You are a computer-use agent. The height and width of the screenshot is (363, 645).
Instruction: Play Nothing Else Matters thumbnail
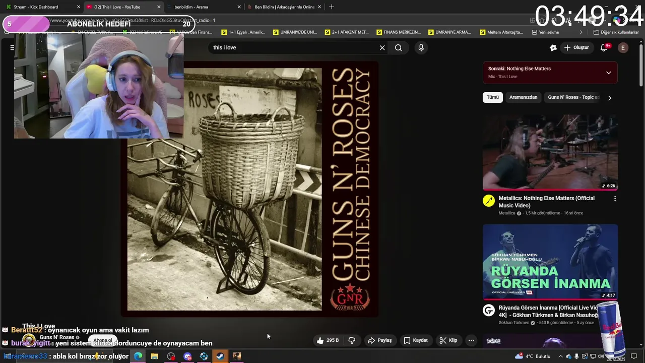(550, 152)
